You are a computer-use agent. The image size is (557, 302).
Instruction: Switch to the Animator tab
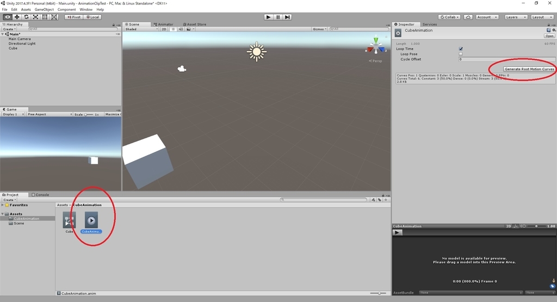click(163, 24)
